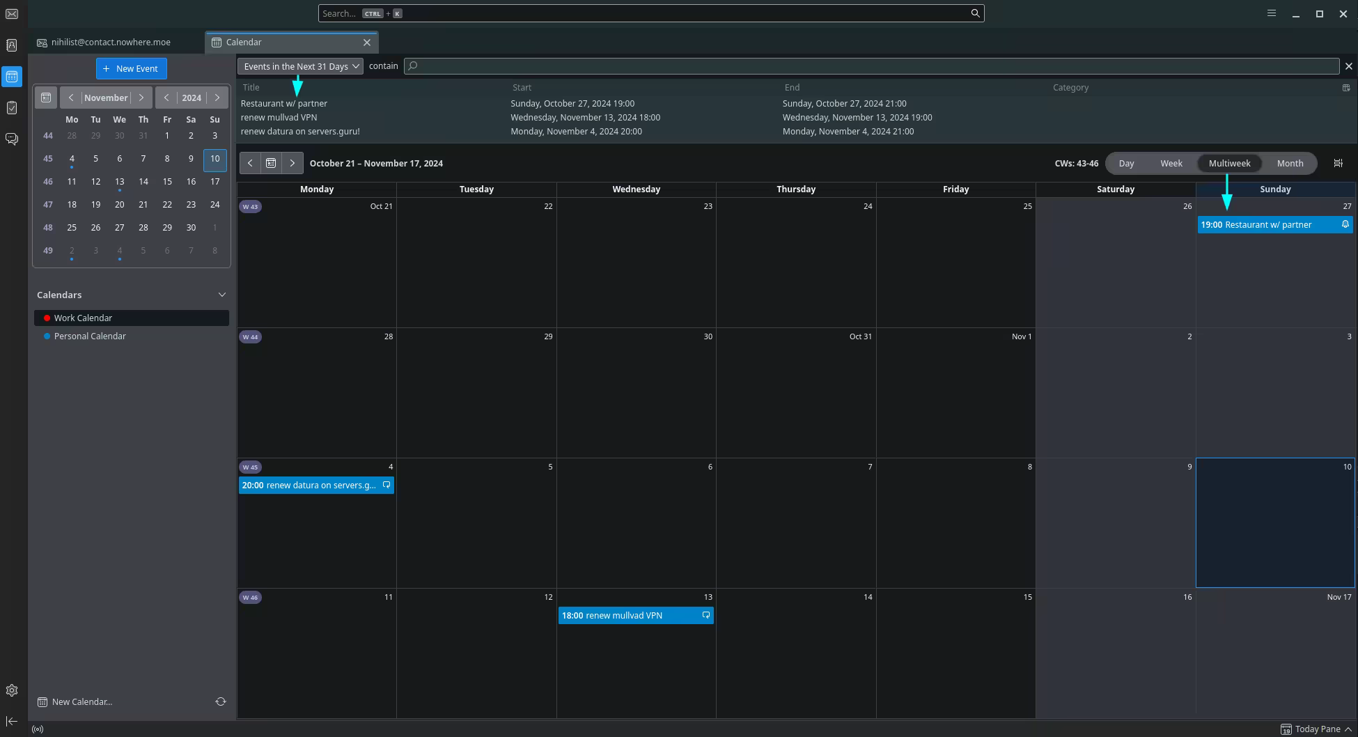
Task: Click the synchronize calendars icon
Action: (221, 701)
